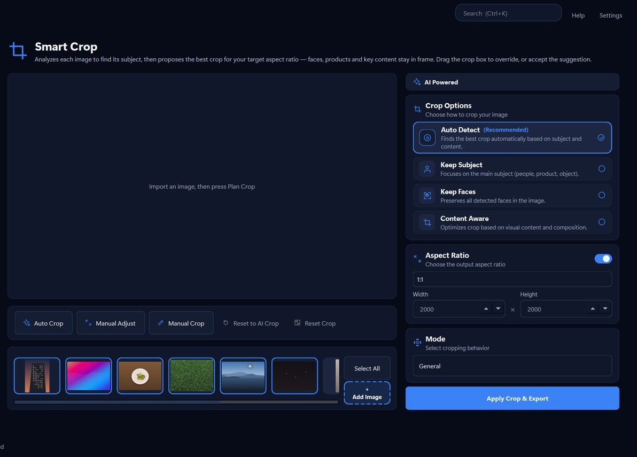
Task: Select the food plate thumbnail
Action: [x=140, y=376]
